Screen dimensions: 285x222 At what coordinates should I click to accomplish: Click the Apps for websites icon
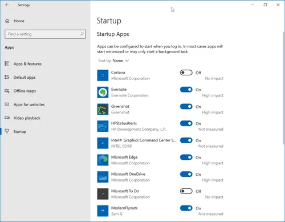coord(7,104)
